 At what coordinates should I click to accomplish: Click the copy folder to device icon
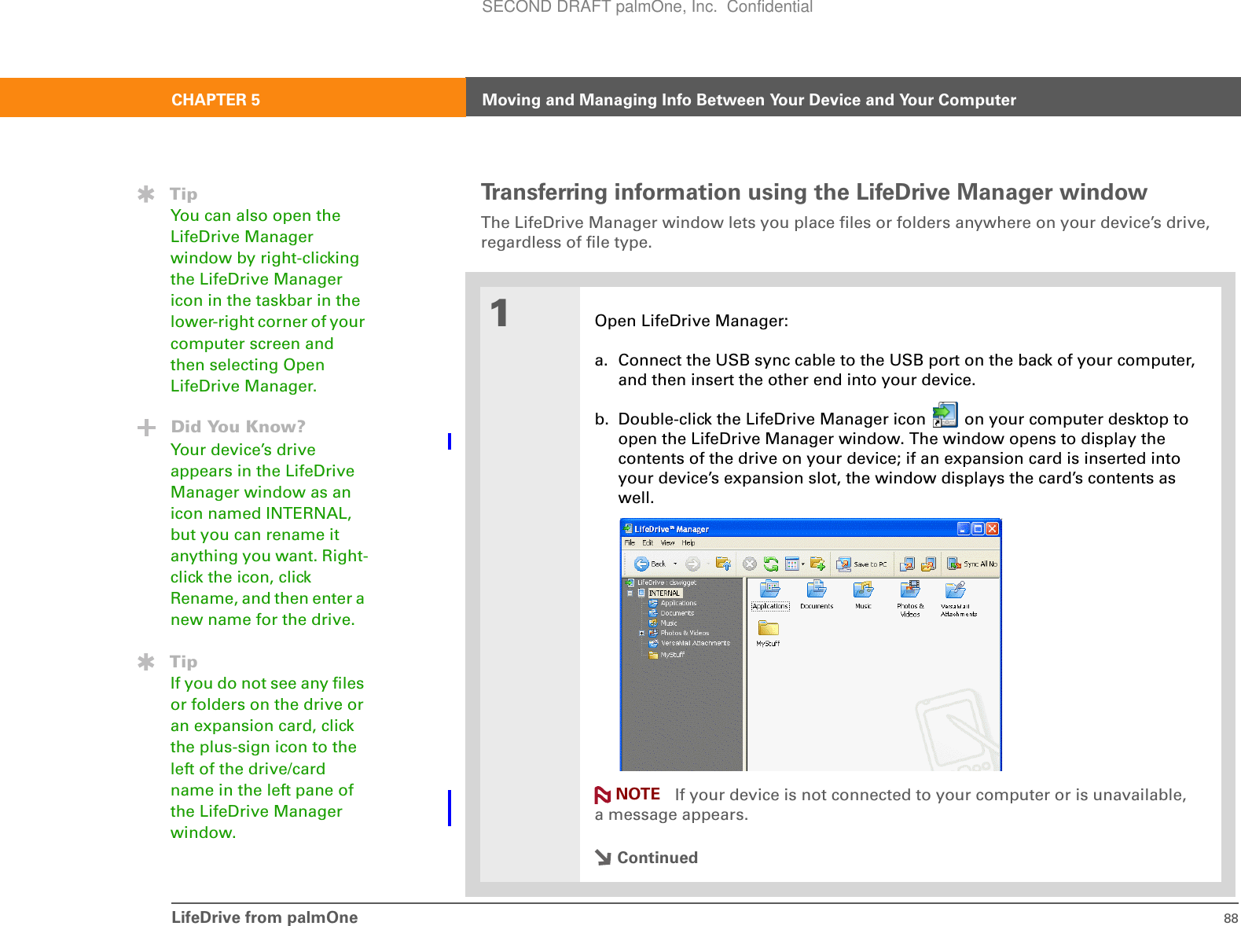[x=928, y=564]
